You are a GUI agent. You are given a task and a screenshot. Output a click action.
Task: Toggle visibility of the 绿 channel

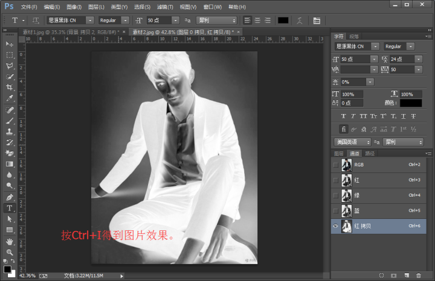click(x=336, y=195)
